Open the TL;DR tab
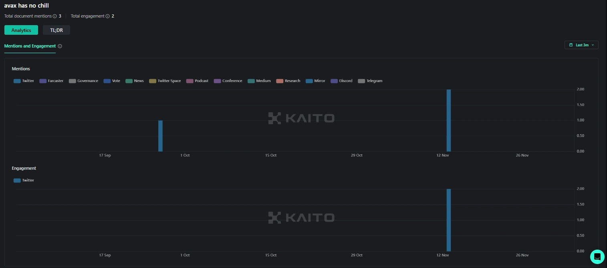This screenshot has width=607, height=268. 56,30
